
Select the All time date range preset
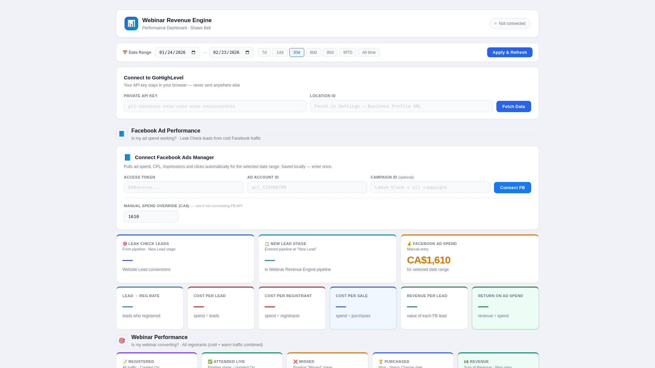[x=369, y=52]
